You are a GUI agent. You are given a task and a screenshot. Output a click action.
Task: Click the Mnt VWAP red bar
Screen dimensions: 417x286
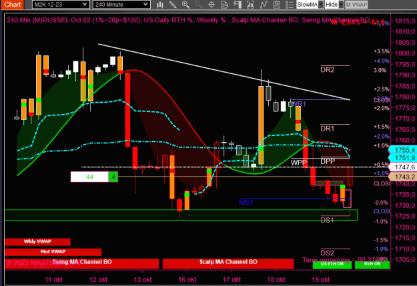click(x=53, y=252)
